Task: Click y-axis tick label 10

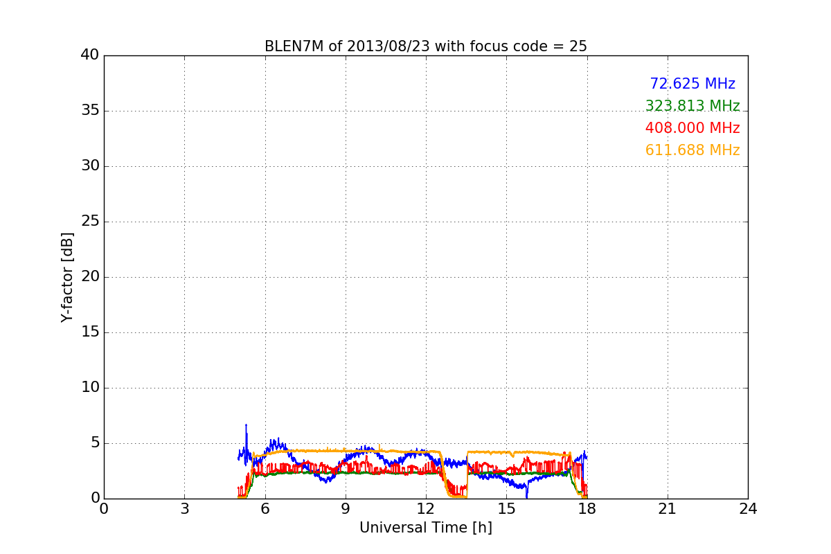Action: (90, 388)
